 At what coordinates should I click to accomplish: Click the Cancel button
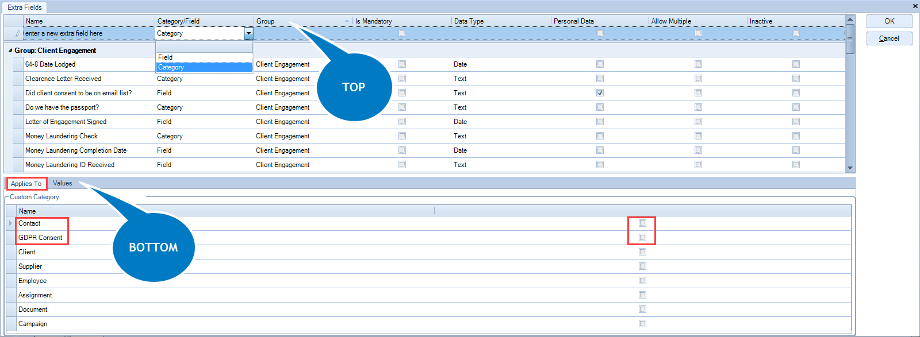(x=890, y=38)
